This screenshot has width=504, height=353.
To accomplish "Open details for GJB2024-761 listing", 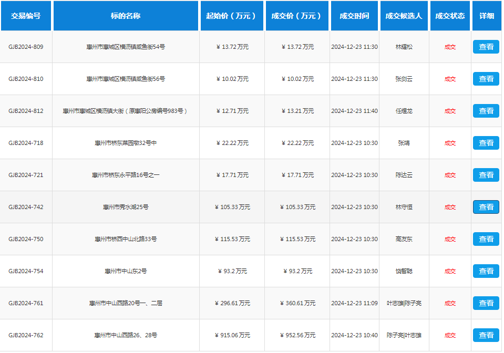I will tap(486, 303).
